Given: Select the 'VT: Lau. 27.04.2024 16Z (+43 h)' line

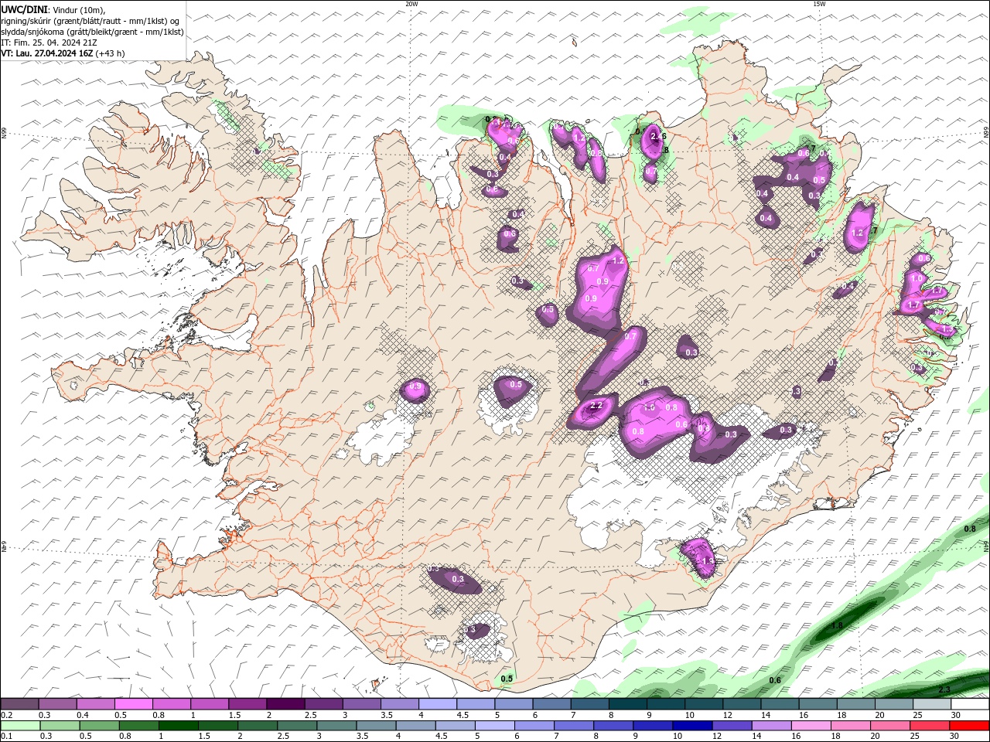Looking at the screenshot, I should point(63,53).
